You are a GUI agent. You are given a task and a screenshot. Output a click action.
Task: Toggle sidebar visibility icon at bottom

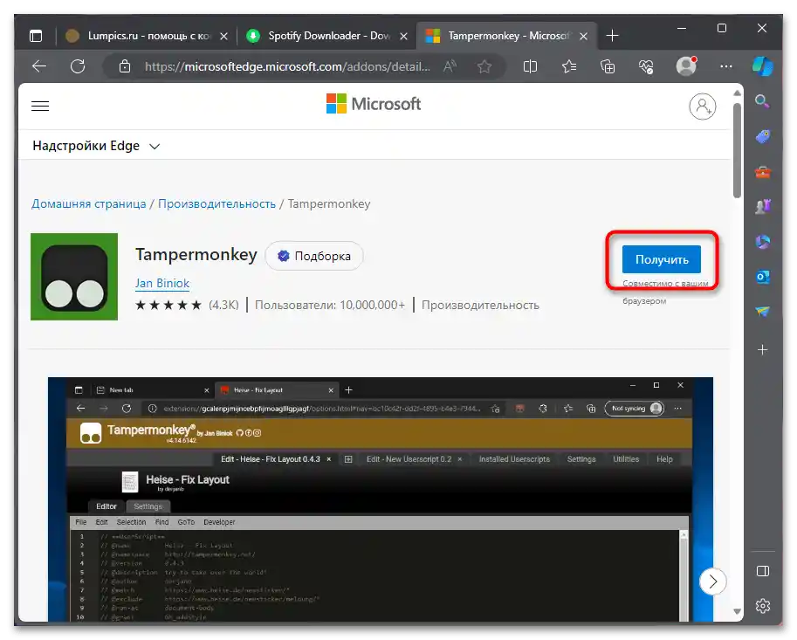coord(762,571)
